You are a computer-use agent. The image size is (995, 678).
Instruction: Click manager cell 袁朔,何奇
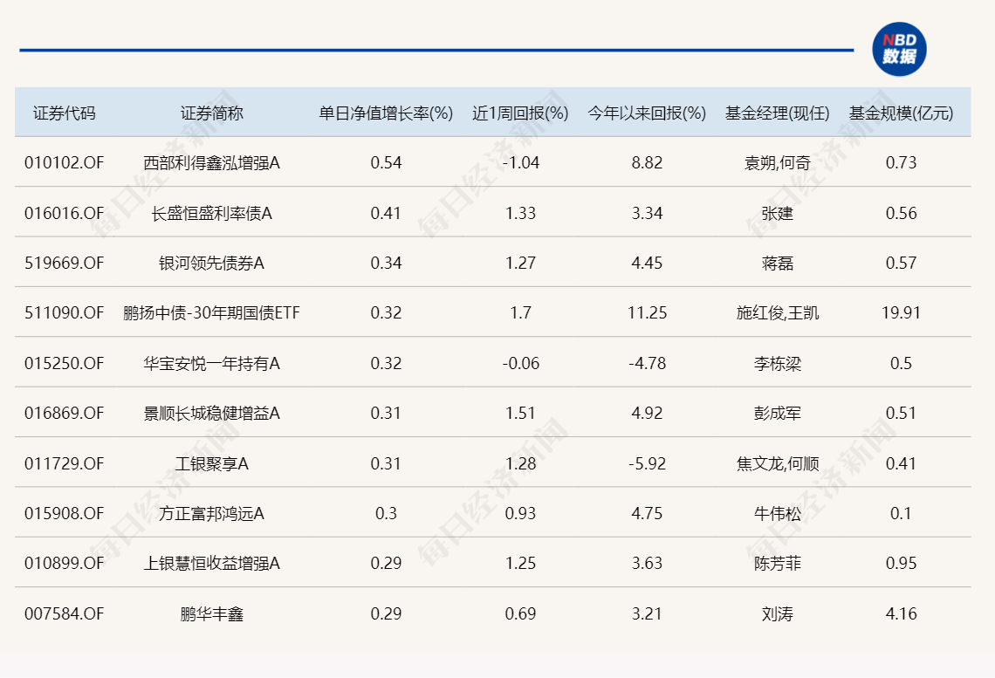[778, 163]
